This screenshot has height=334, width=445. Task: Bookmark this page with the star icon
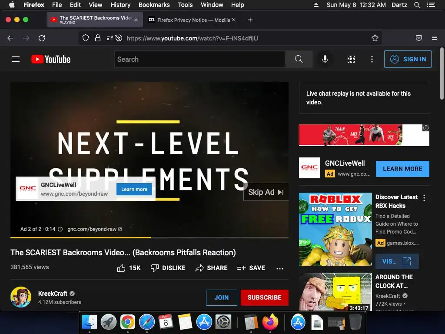pos(375,38)
